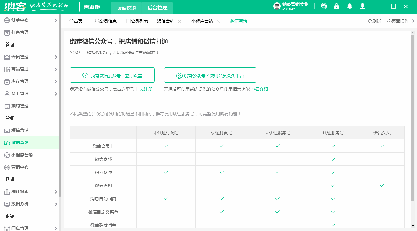417x231 pixels.
Task: Click the lock icon in the title bar
Action: (x=336, y=6)
